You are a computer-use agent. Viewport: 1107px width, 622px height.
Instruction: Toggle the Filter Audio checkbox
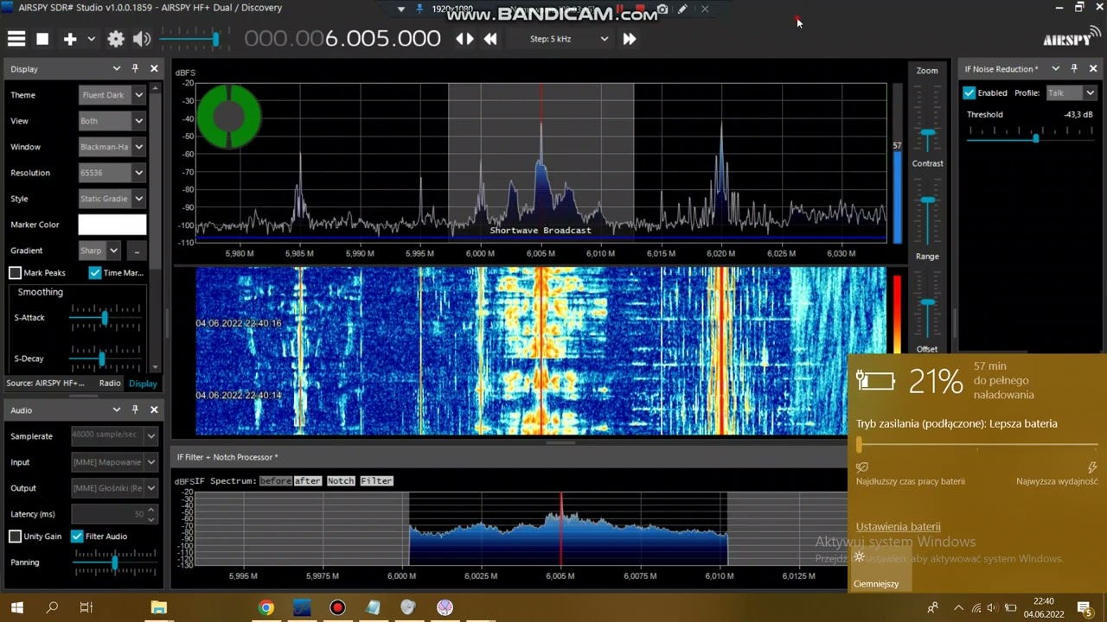coord(77,536)
